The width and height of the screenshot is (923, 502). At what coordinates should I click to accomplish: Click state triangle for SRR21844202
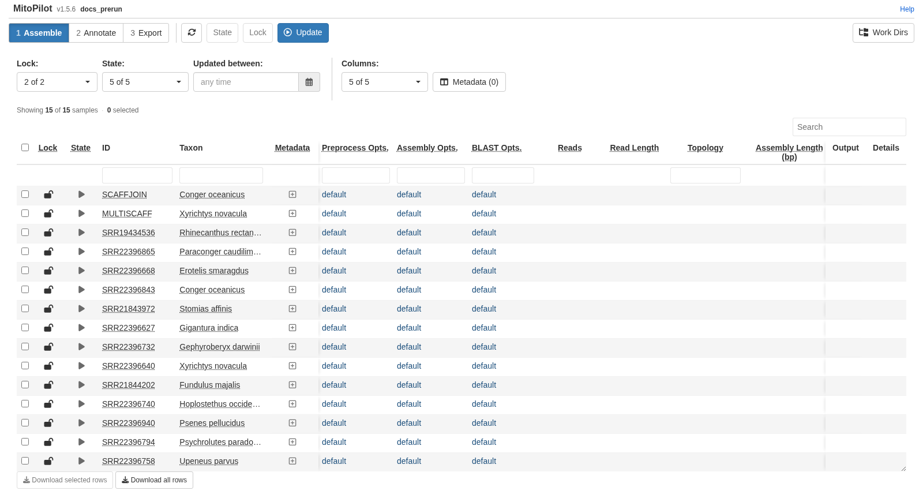(x=81, y=385)
